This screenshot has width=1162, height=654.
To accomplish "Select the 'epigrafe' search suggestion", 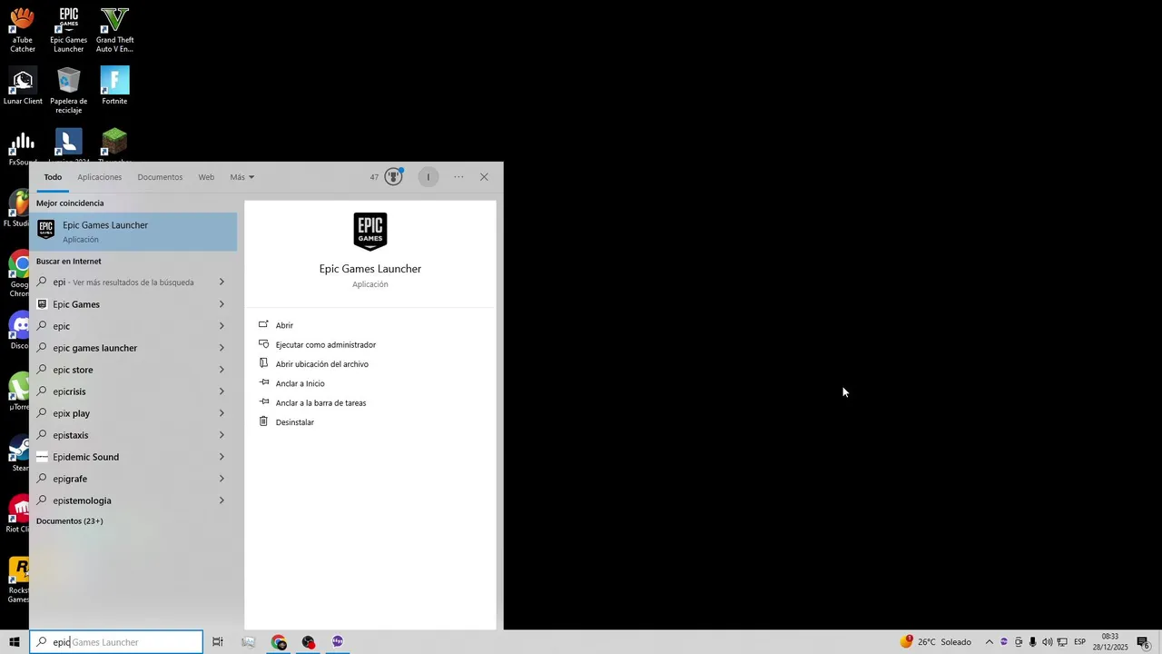I will click(x=133, y=479).
